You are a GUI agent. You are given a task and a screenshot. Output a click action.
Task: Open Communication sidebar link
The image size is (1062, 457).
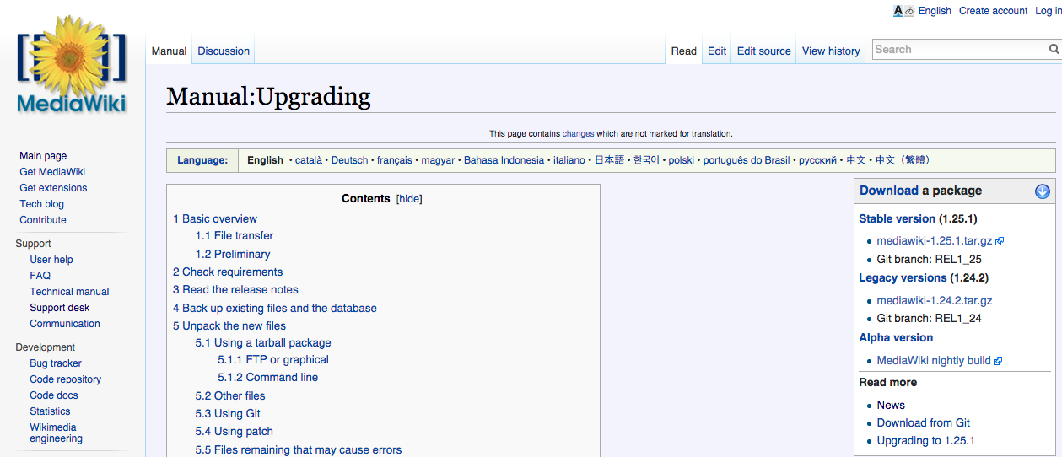[x=65, y=324]
